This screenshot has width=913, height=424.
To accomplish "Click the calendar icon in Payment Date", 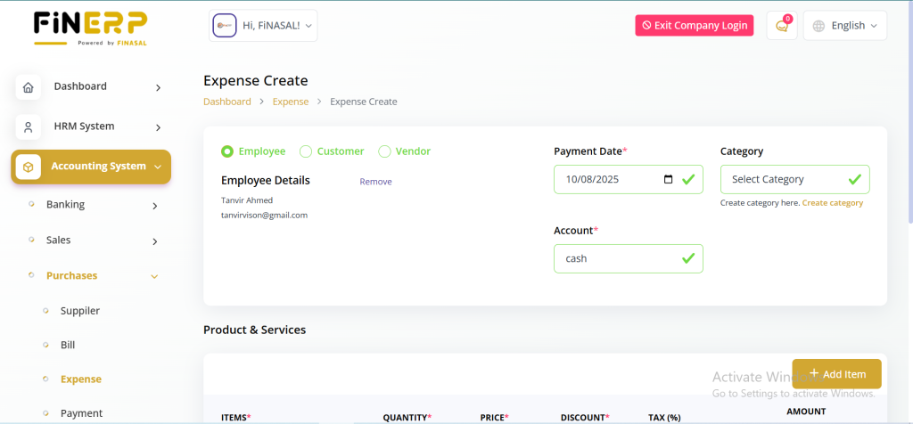I will pyautogui.click(x=669, y=180).
